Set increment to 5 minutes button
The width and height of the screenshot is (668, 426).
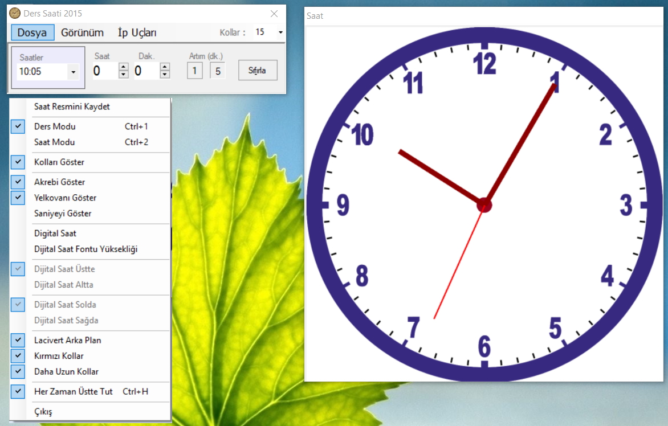tap(218, 71)
